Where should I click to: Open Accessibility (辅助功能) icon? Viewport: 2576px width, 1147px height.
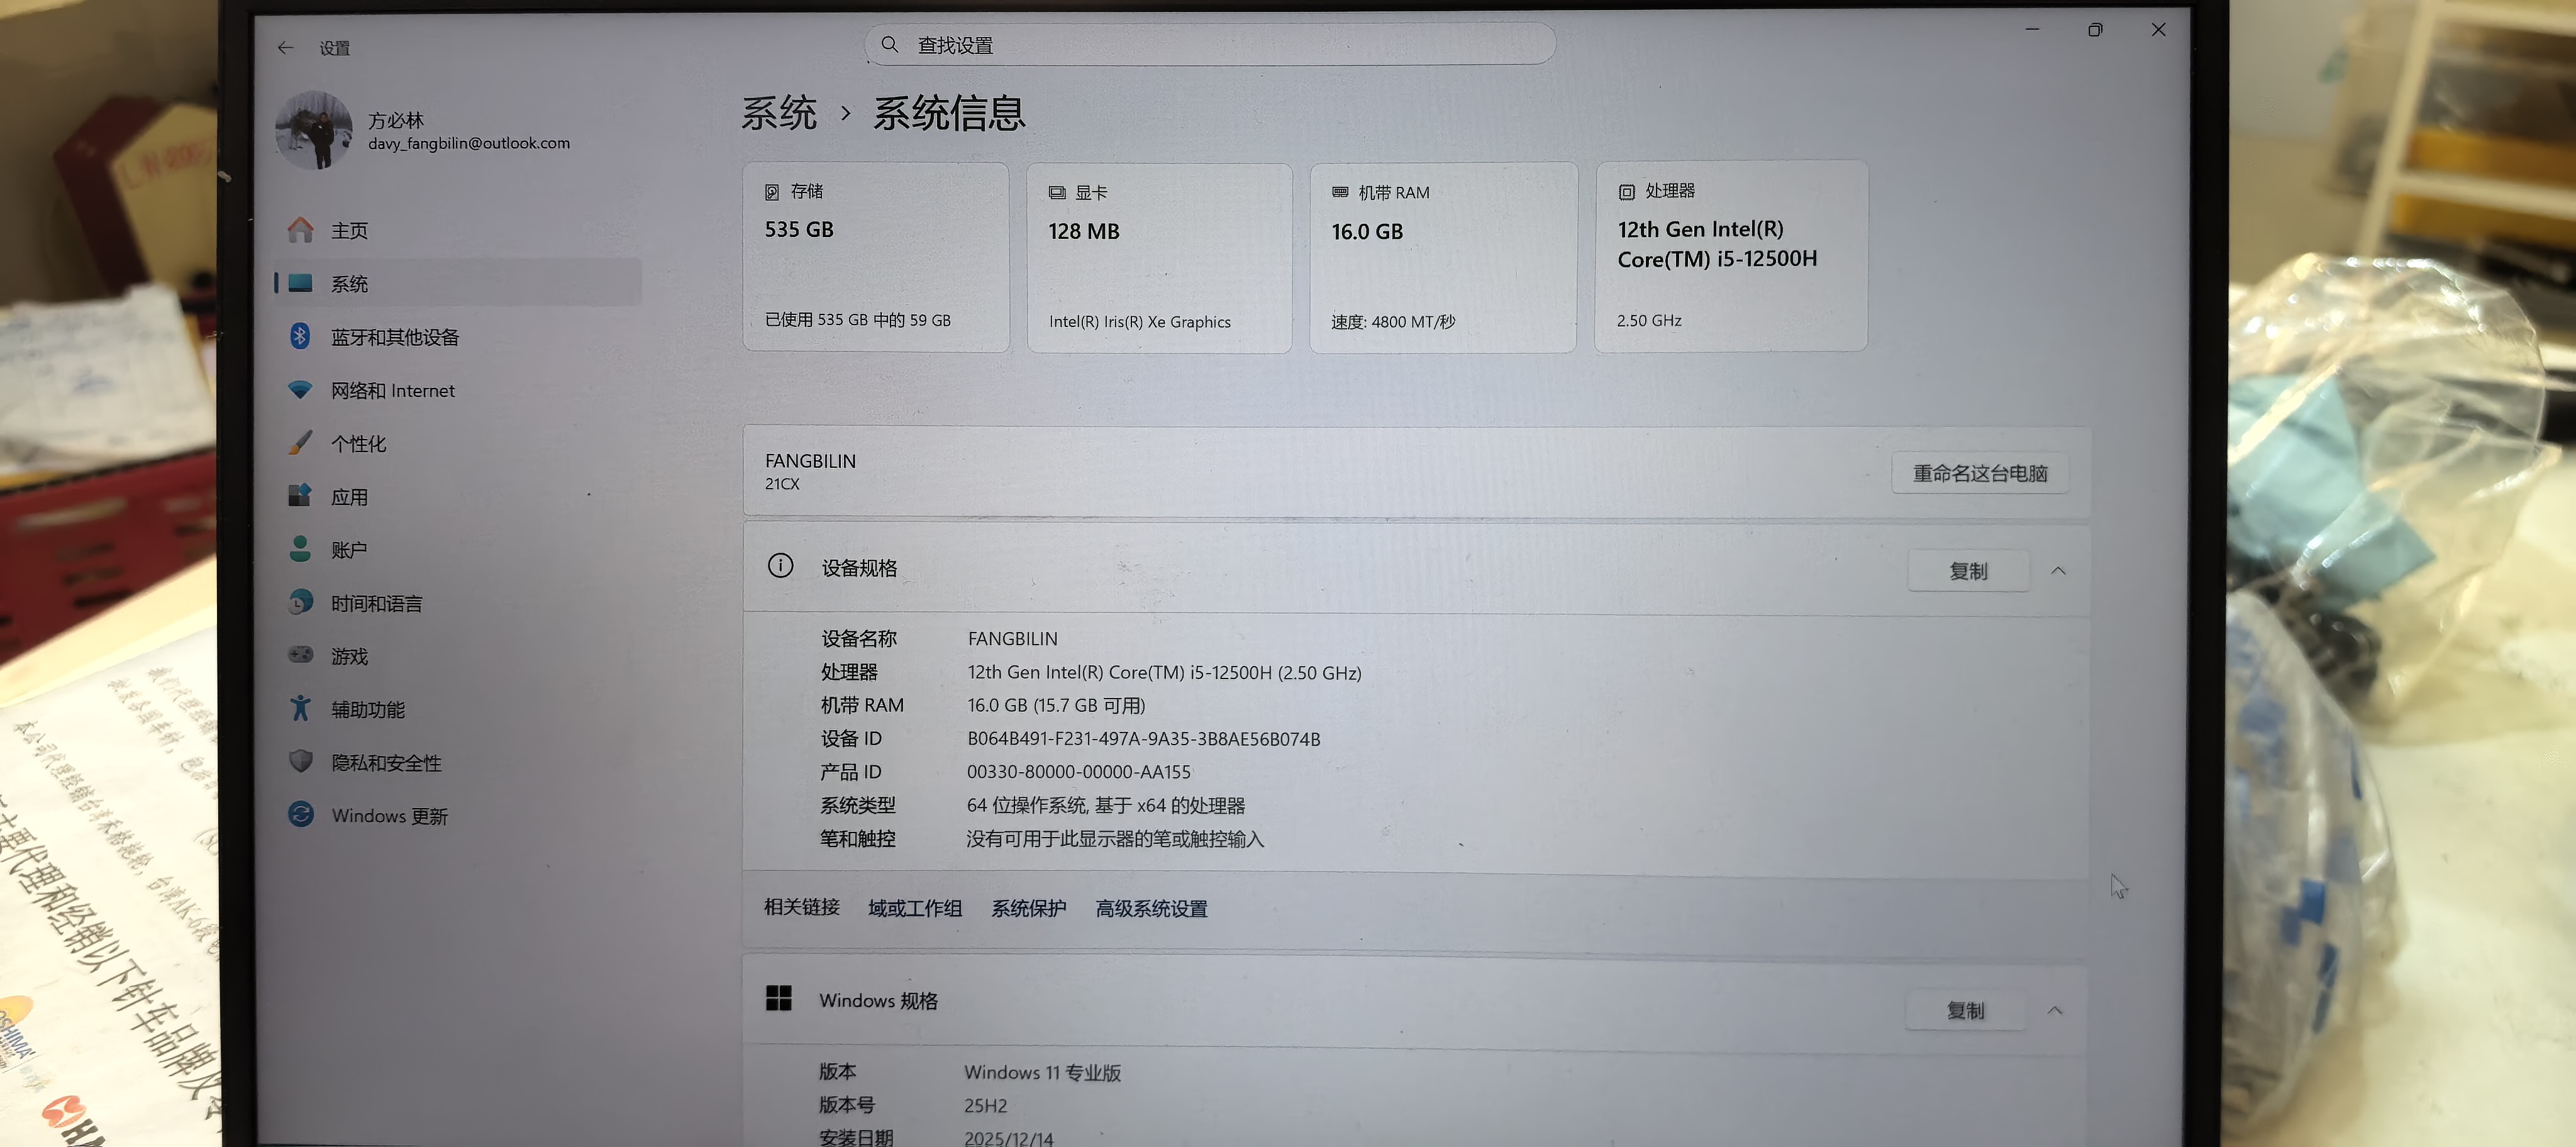coord(300,709)
